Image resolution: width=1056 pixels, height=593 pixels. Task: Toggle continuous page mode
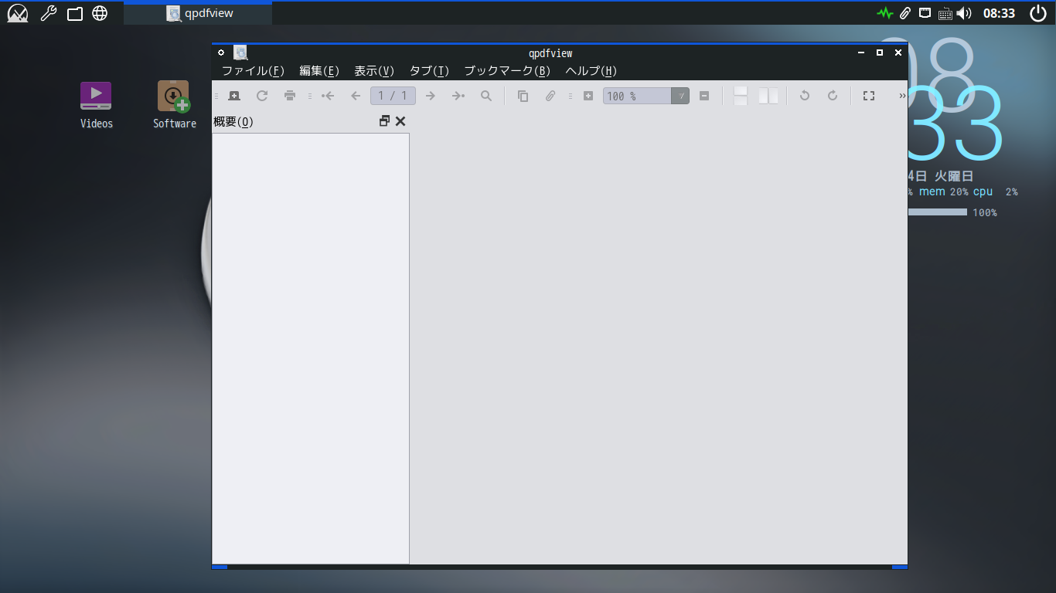pos(741,96)
